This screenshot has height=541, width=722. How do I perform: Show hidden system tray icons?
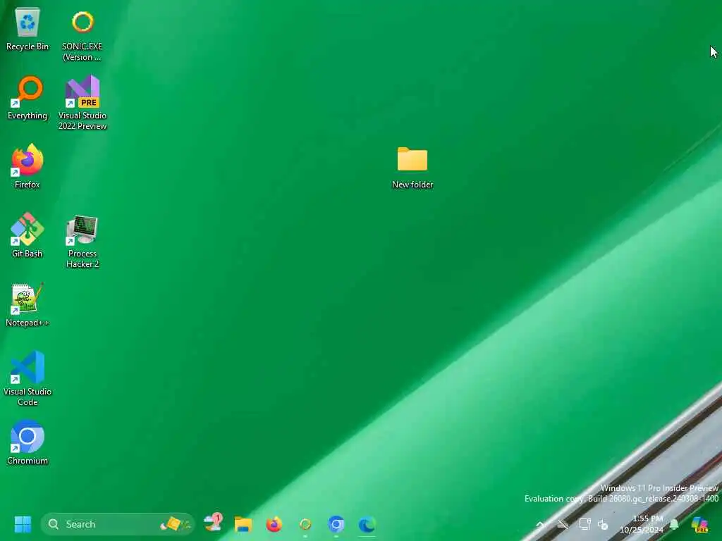click(540, 524)
